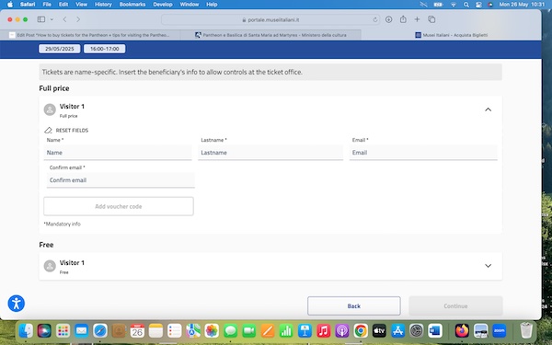Open the accessibility widget icon
The image size is (552, 345).
(x=17, y=304)
